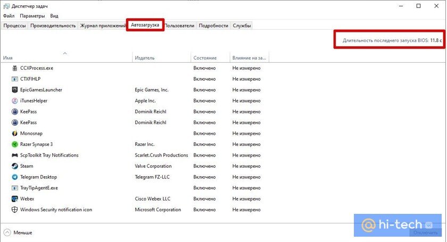Switch to the Службы tab
447x242 pixels.
click(x=242, y=25)
